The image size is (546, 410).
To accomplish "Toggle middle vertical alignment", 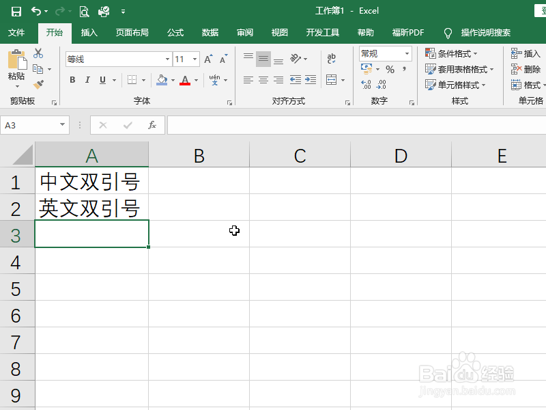I will point(263,59).
